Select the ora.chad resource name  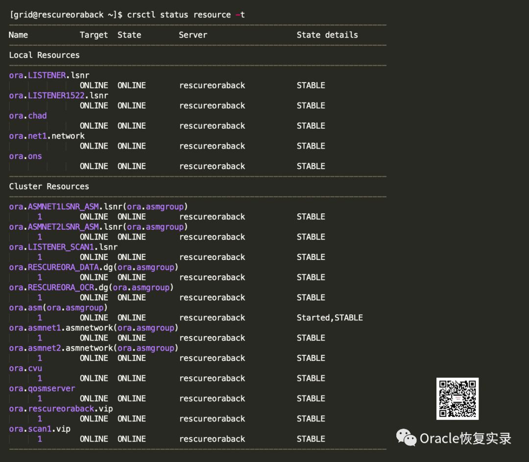(x=28, y=116)
